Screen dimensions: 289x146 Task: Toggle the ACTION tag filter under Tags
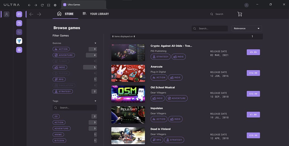tap(59, 122)
